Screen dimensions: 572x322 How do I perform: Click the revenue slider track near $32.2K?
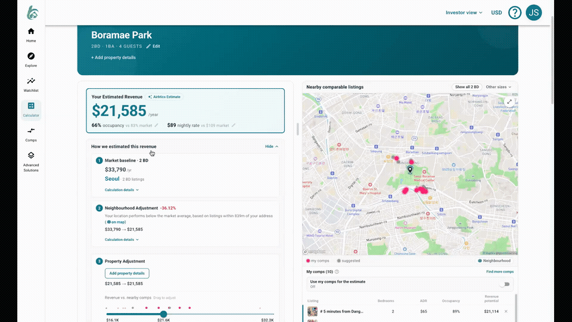coord(267,314)
